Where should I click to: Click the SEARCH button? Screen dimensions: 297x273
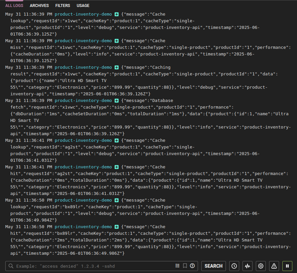click(214, 266)
